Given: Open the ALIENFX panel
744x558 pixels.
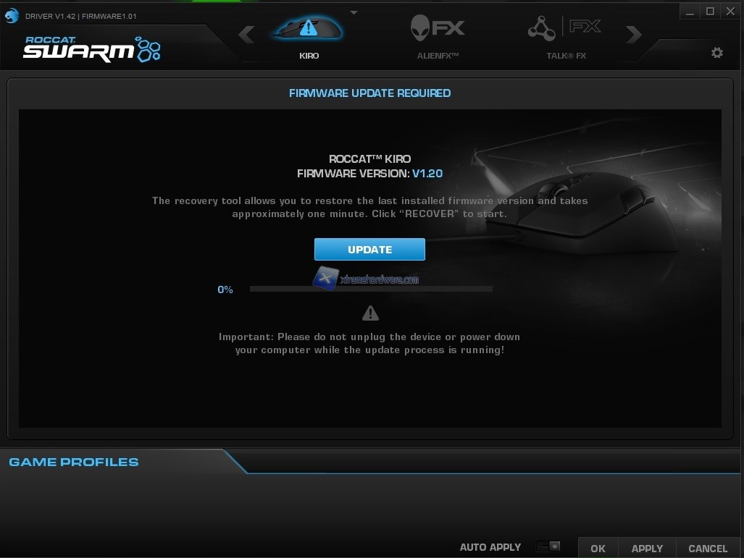Looking at the screenshot, I should pos(438,28).
